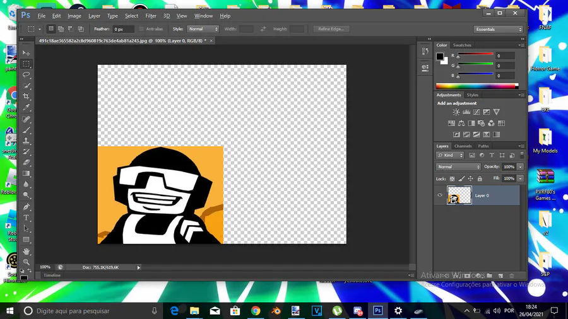Open the Essentials workspace dropdown
The height and width of the screenshot is (319, 568).
pos(499,29)
